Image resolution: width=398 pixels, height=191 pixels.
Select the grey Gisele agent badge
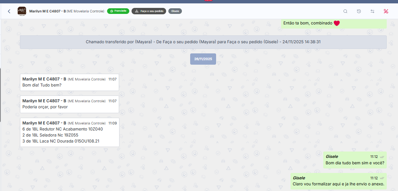pyautogui.click(x=175, y=11)
